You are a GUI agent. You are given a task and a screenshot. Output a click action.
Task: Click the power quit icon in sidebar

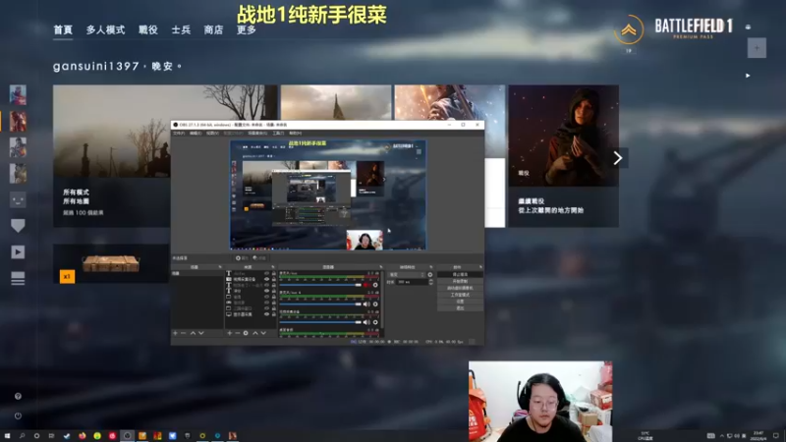click(x=18, y=415)
